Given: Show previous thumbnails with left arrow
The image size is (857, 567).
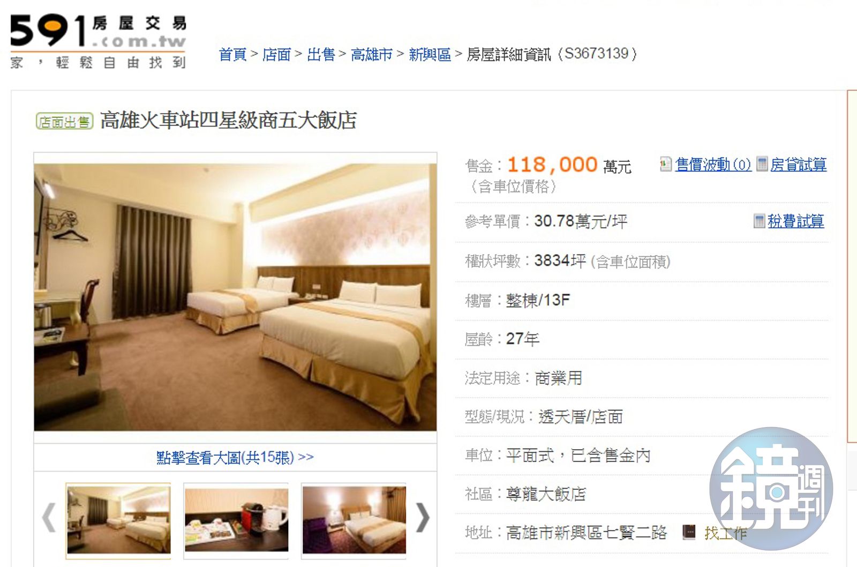Looking at the screenshot, I should click(49, 518).
